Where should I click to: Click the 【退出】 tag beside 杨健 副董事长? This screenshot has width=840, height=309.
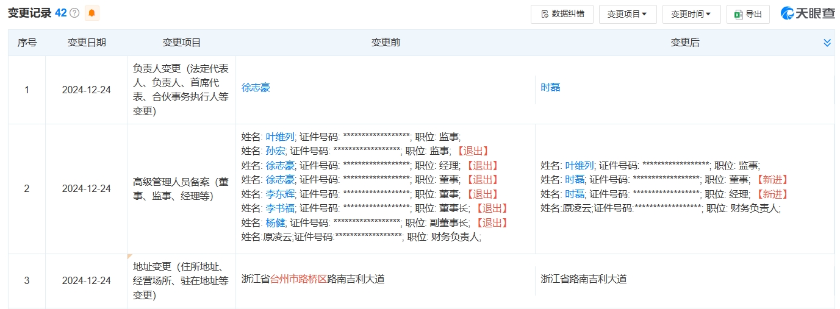click(x=491, y=222)
